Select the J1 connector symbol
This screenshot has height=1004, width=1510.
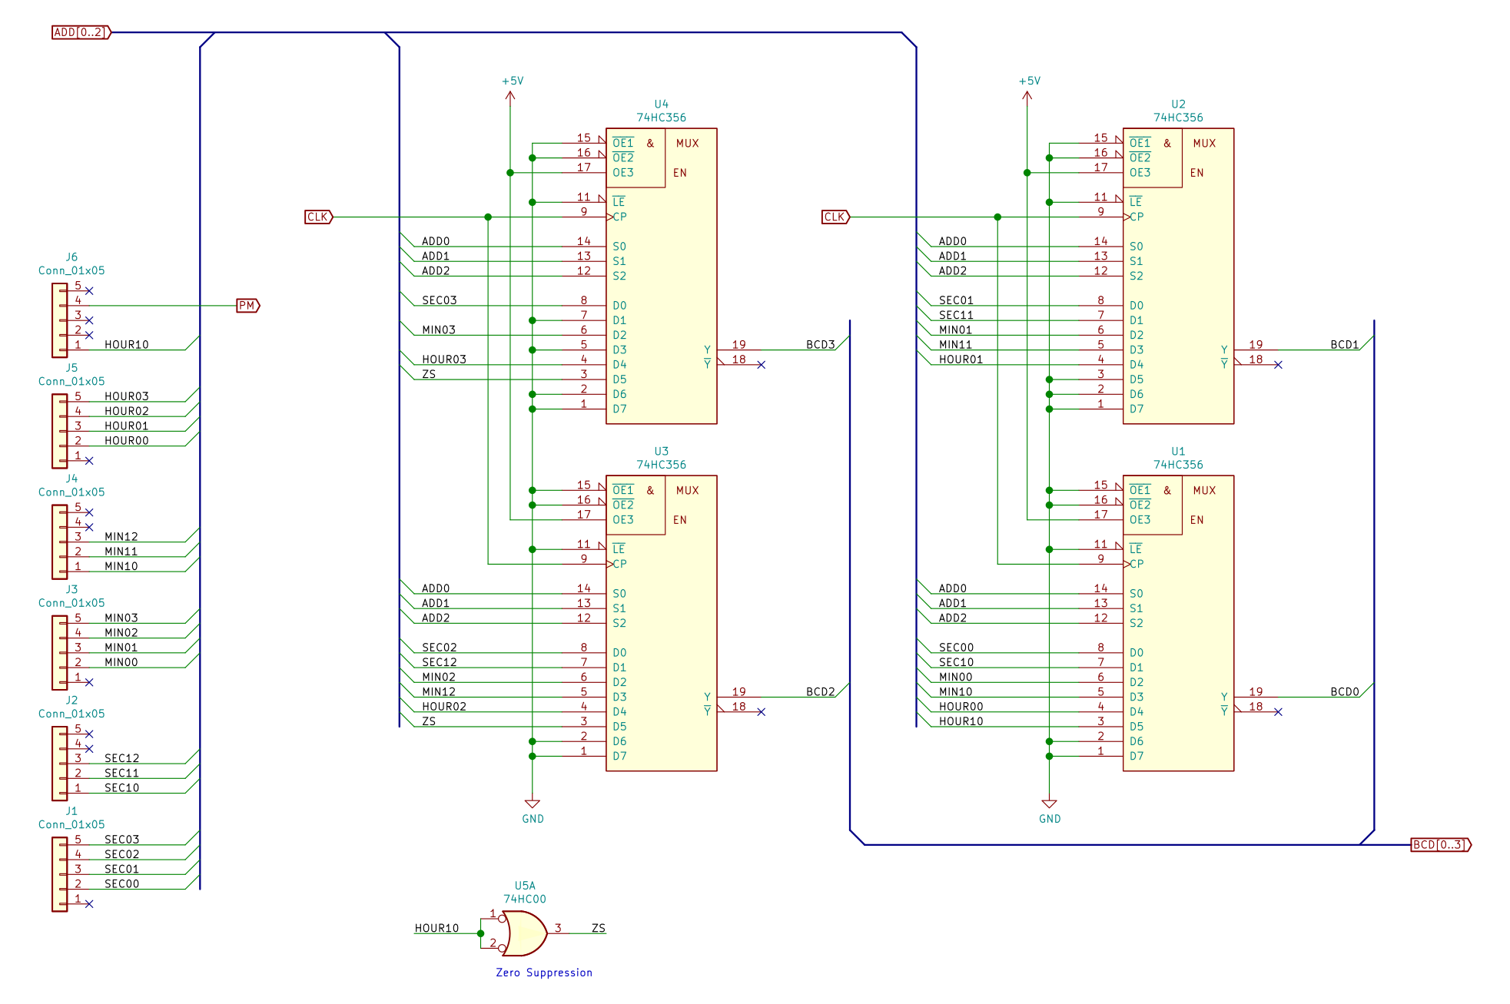pyautogui.click(x=60, y=874)
